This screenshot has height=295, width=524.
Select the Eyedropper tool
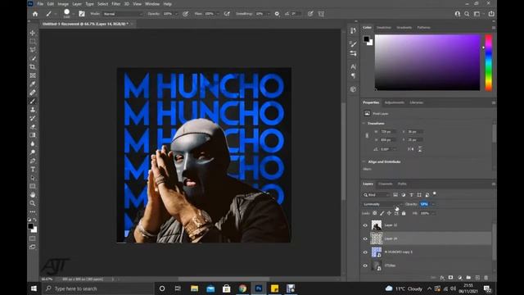33,84
